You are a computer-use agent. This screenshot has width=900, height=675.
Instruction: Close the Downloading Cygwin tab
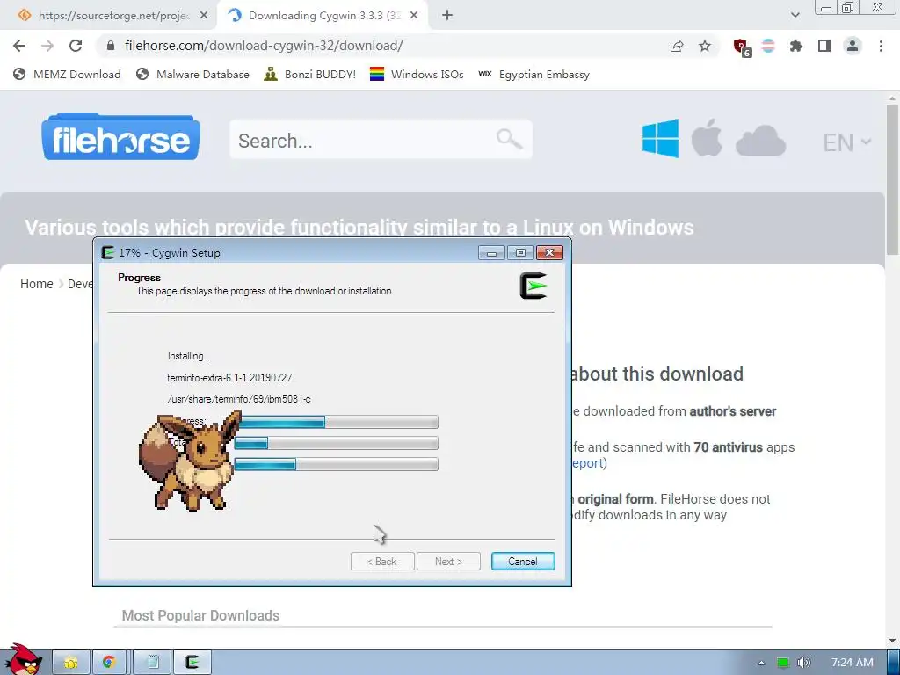(x=414, y=16)
